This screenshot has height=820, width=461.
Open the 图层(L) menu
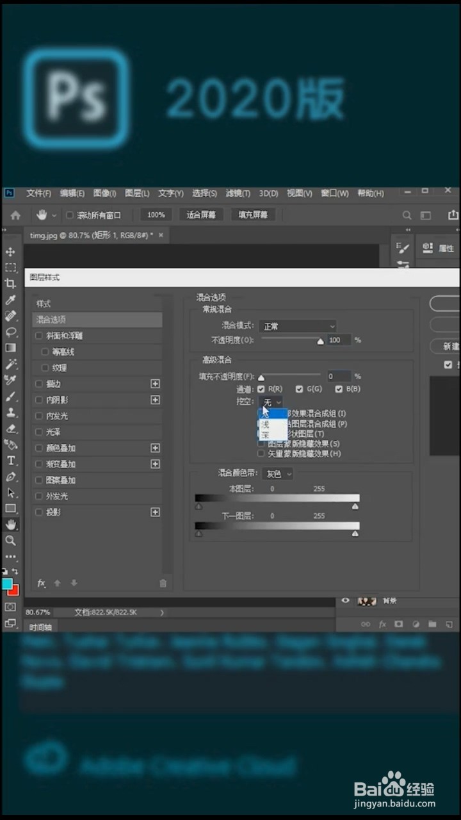[x=137, y=193]
